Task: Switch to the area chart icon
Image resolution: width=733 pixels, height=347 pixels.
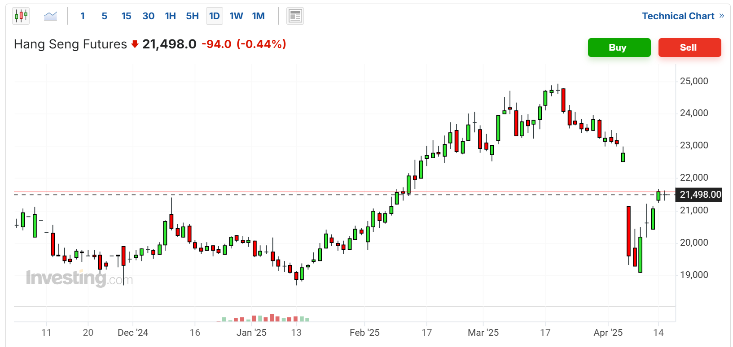Action: coord(50,16)
